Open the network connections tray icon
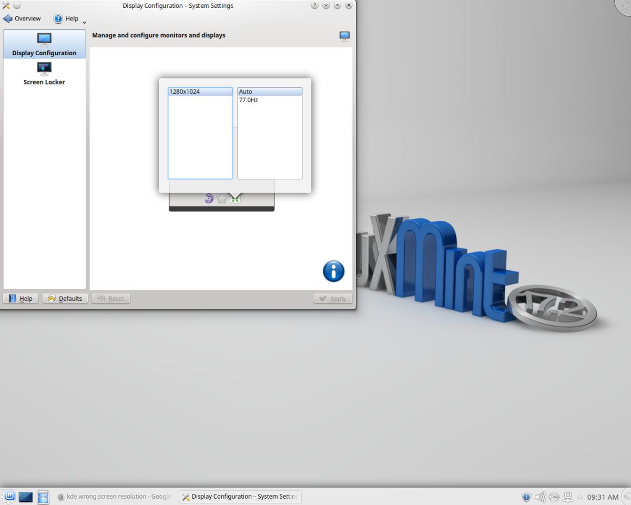The width and height of the screenshot is (631, 505). 567,496
